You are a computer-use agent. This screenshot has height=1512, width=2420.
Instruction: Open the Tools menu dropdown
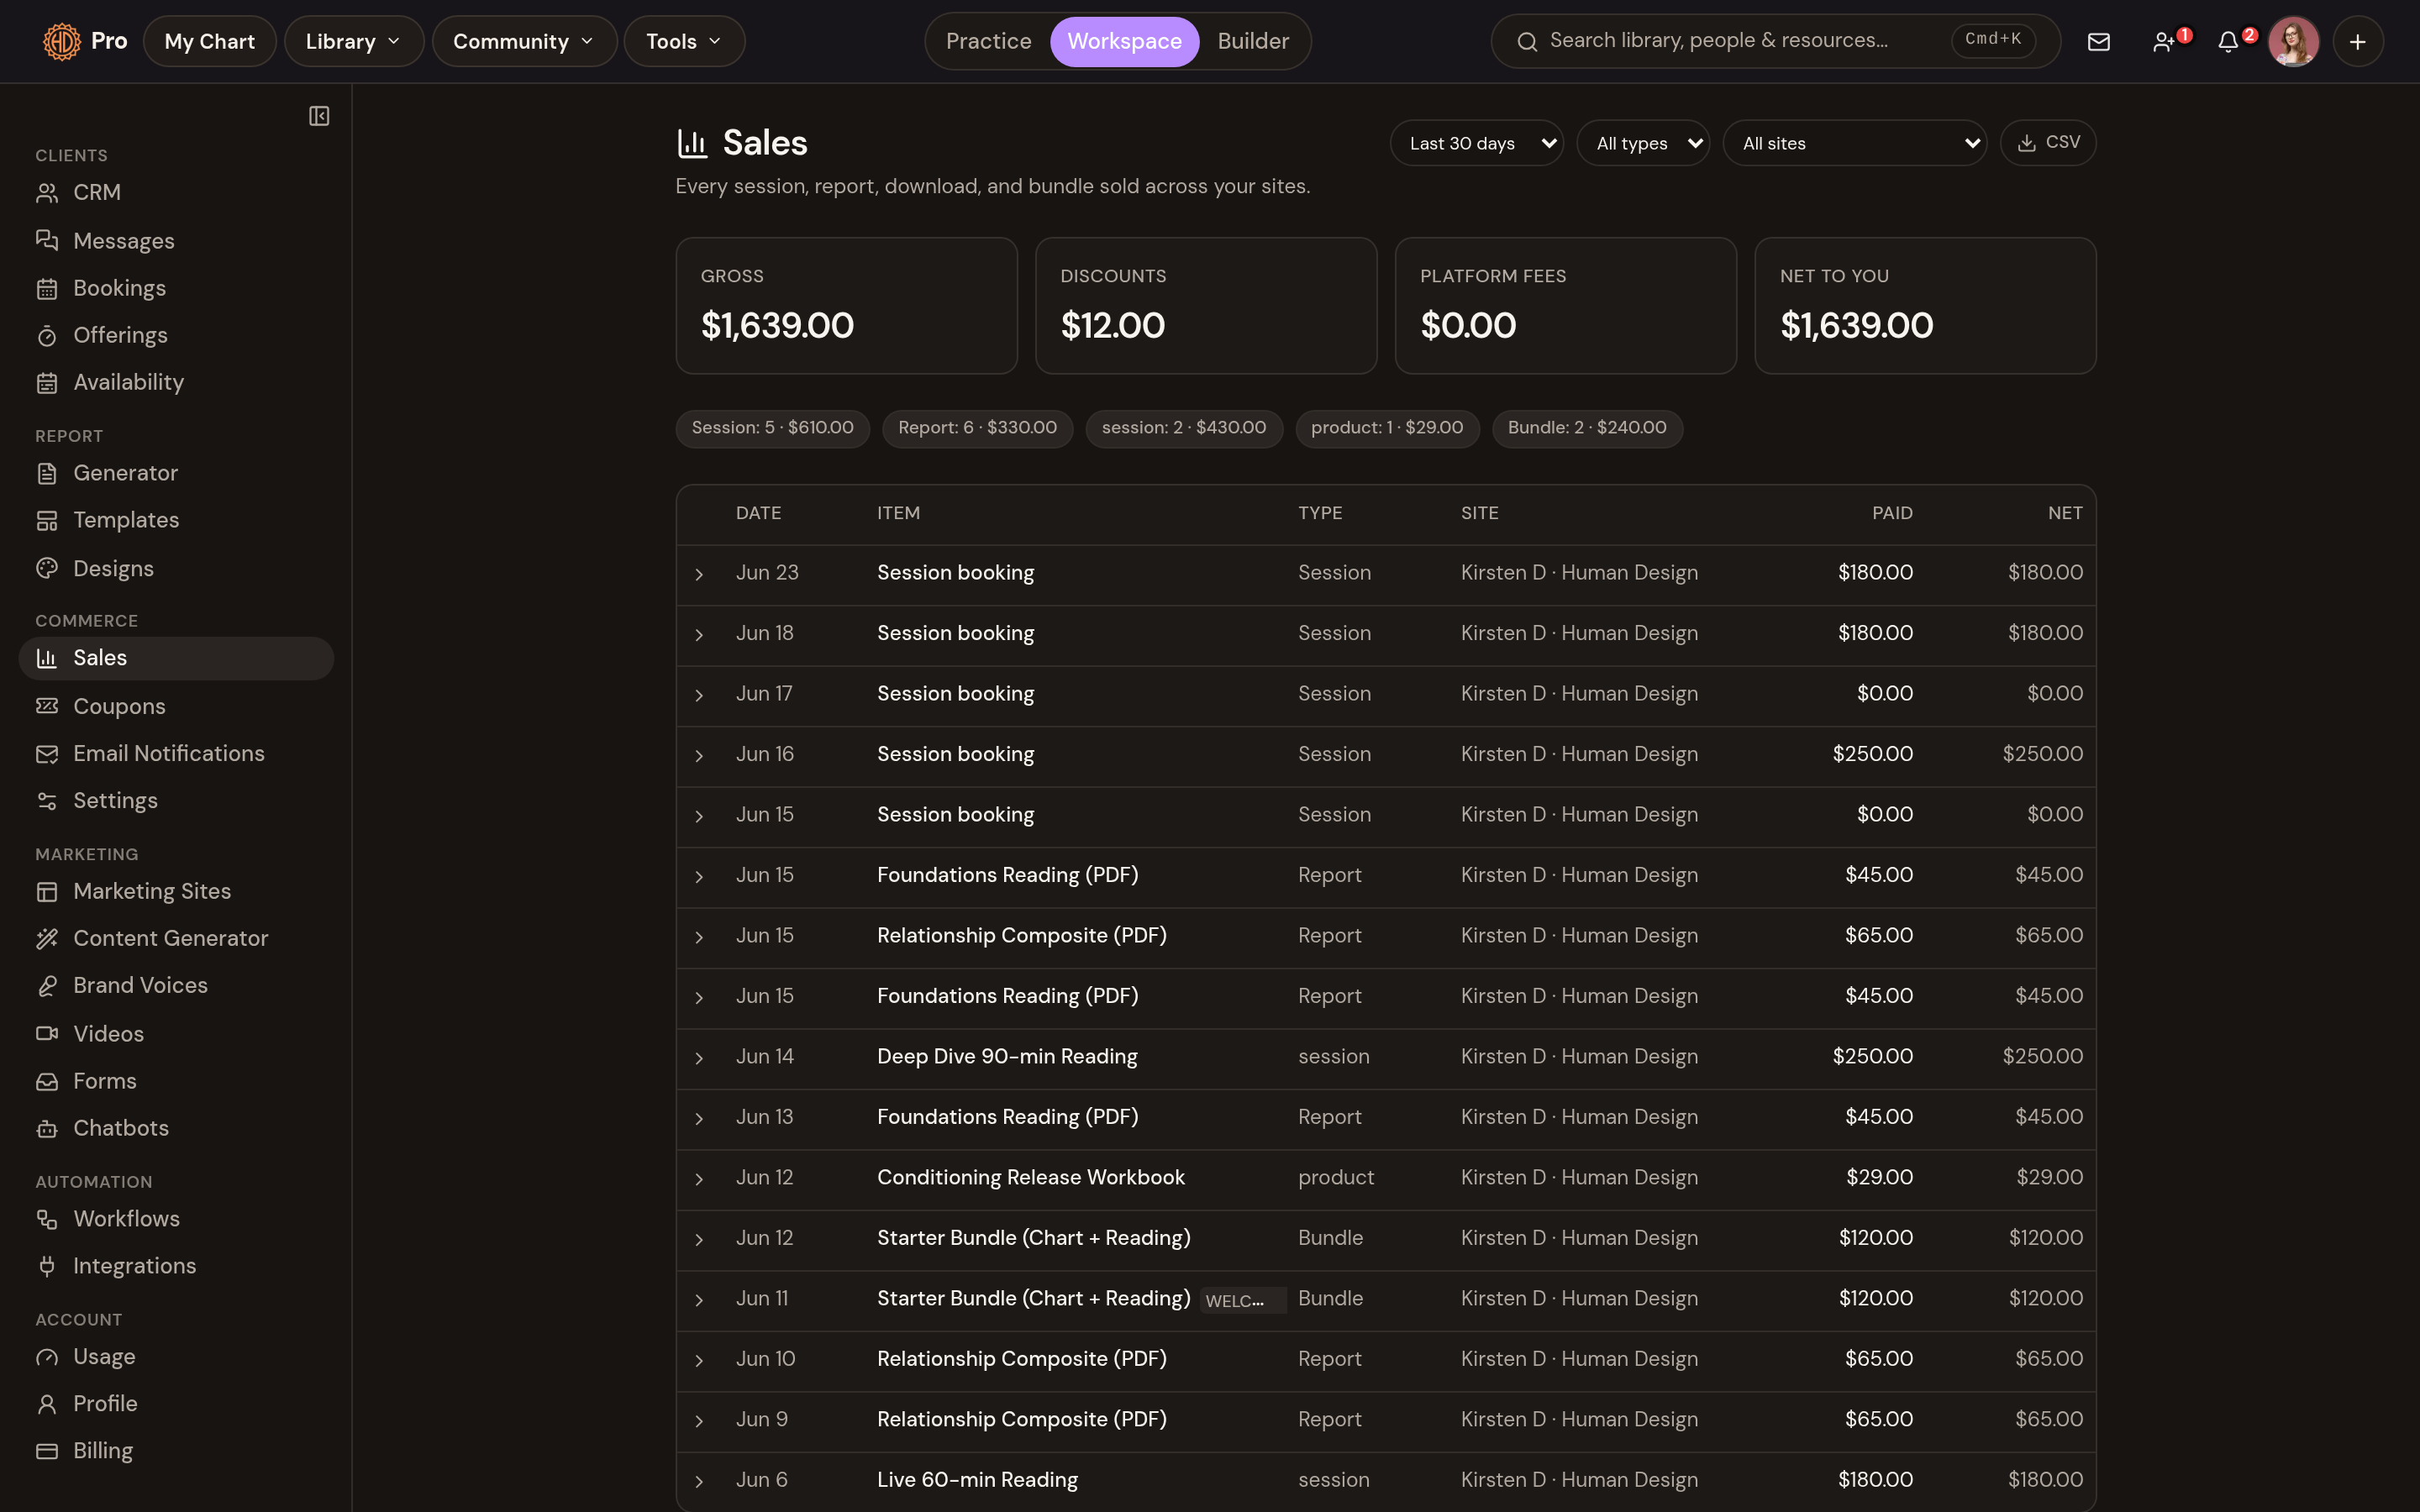684,42
